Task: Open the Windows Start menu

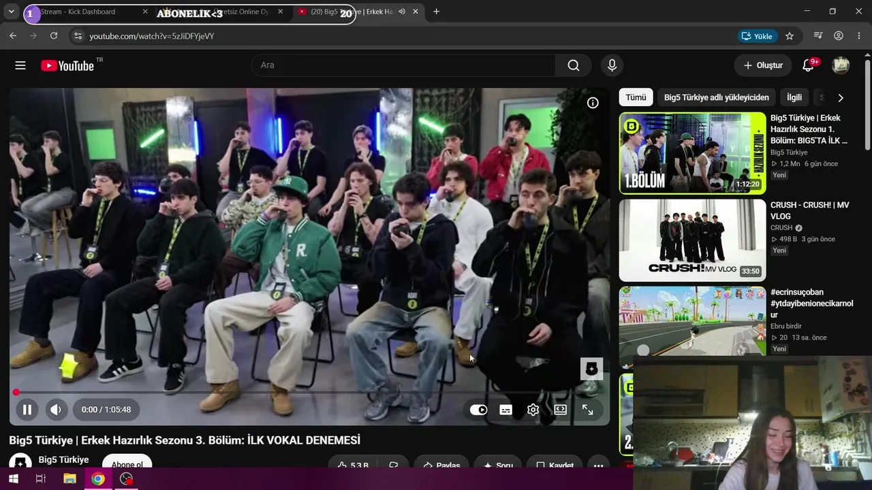Action: [12, 478]
